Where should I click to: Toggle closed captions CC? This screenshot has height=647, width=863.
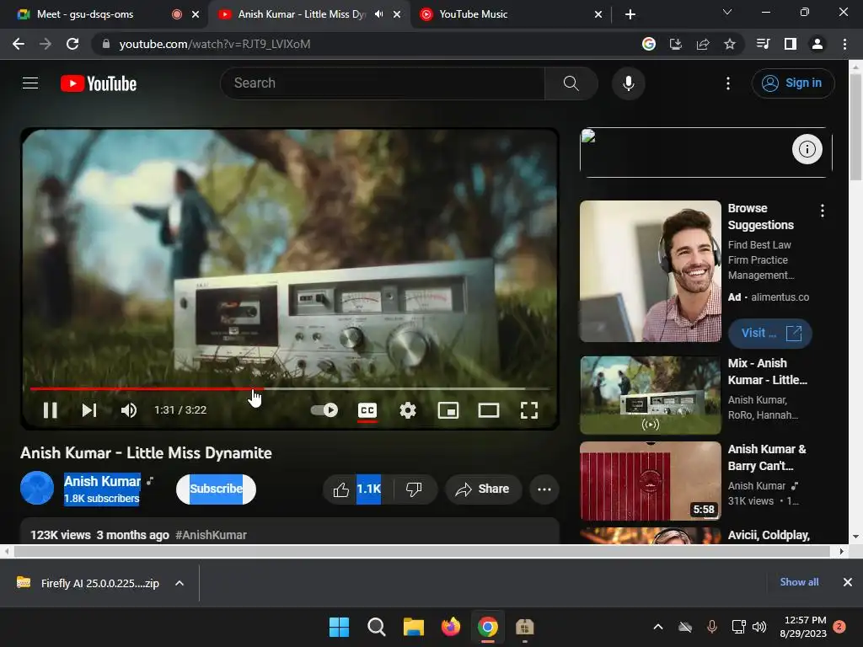(x=367, y=410)
